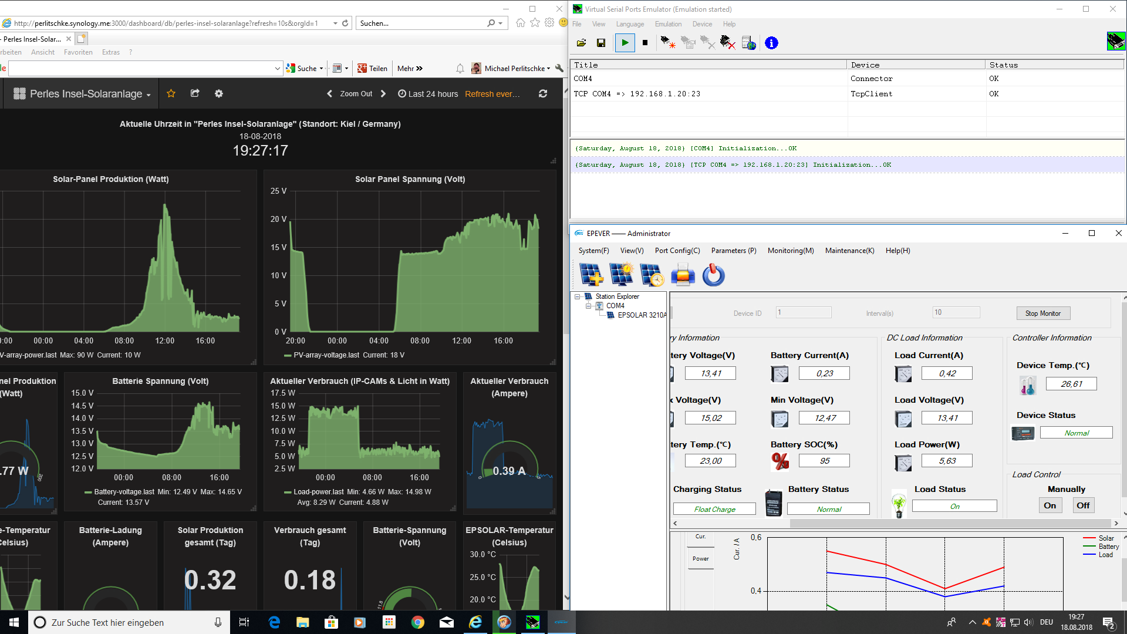Click the Stop Monitor button

click(x=1042, y=313)
